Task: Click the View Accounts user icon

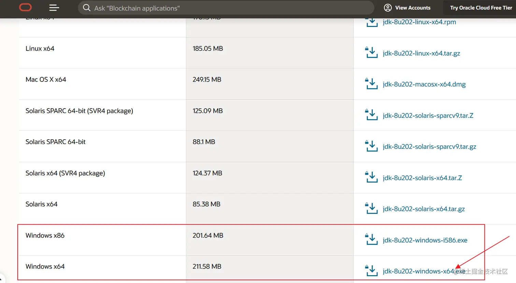Action: [388, 8]
